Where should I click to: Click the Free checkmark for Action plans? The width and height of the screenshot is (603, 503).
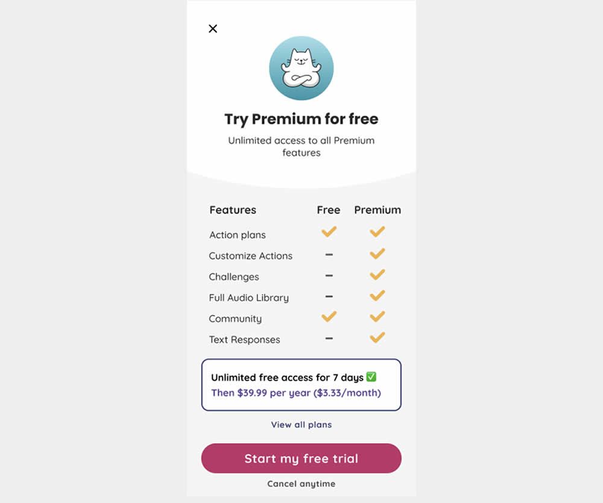(x=329, y=231)
